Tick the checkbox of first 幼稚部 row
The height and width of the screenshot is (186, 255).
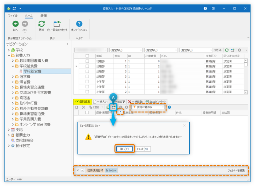(x=87, y=61)
